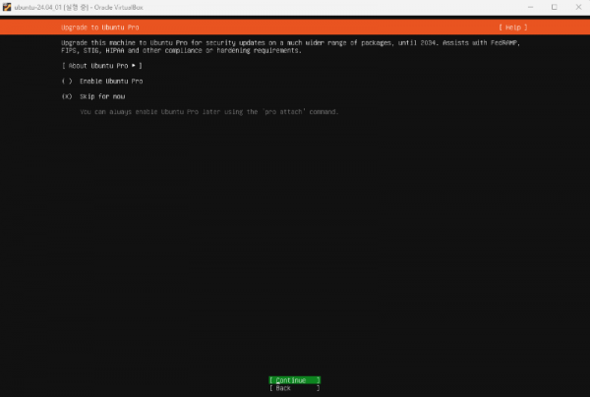
Task: Click the empty ( ) marker for Enable Ubuntu Pro
Action: tap(67, 81)
